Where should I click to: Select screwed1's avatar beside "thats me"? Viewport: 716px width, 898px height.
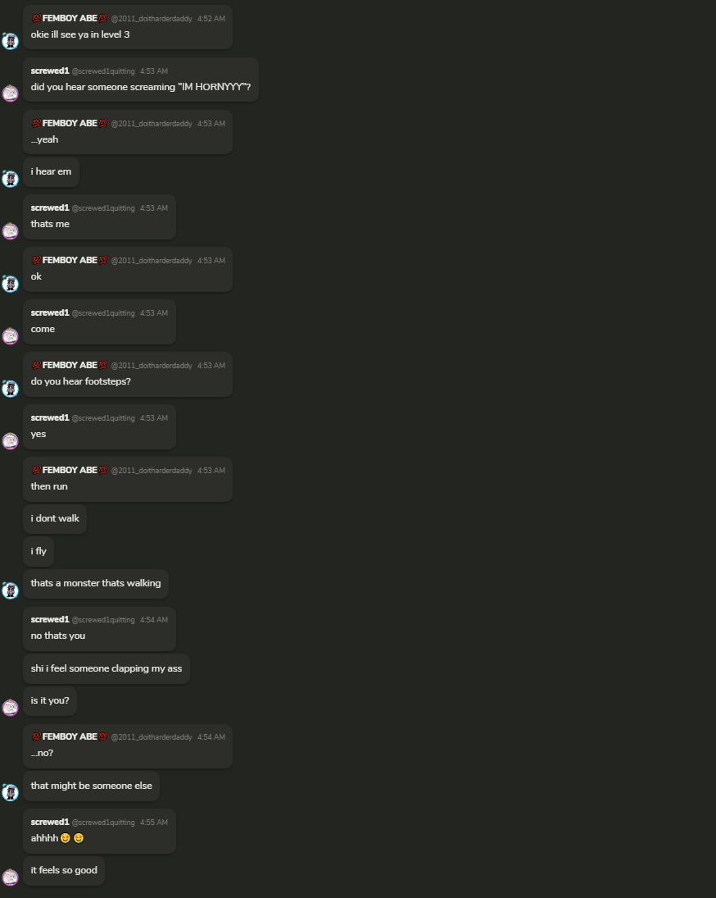[11, 230]
